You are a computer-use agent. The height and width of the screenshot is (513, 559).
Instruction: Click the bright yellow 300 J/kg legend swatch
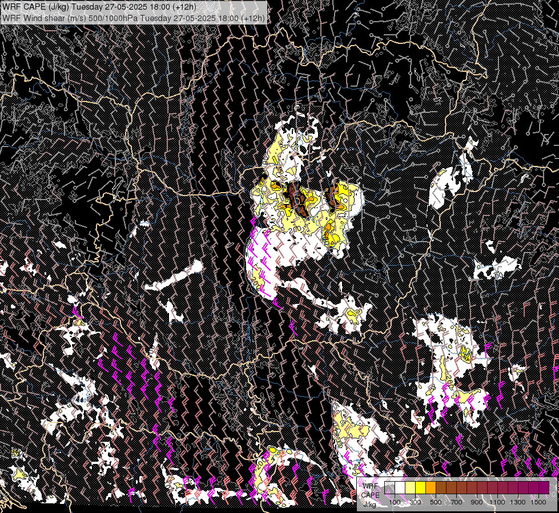[421, 488]
